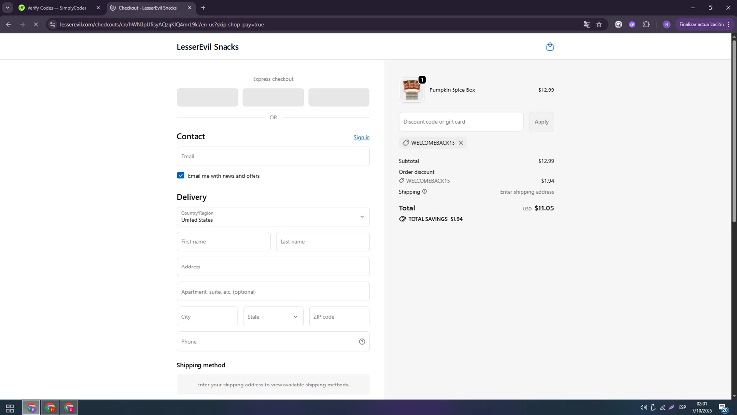Focus the Phone field
Image resolution: width=737 pixels, height=415 pixels.
pos(273,342)
